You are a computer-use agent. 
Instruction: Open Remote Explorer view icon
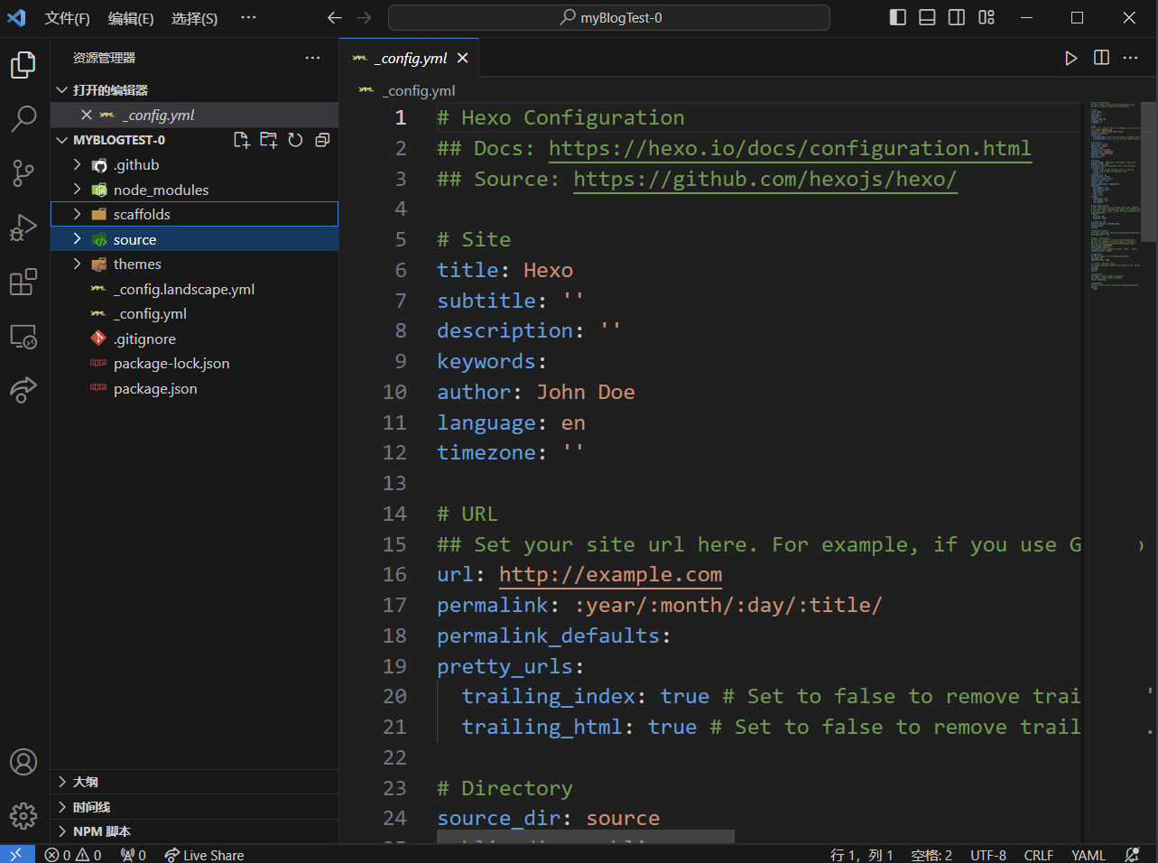[23, 336]
